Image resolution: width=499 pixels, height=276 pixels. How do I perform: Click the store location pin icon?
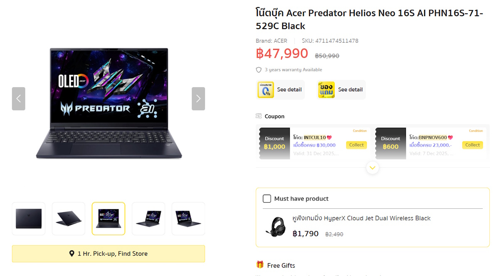[72, 254]
